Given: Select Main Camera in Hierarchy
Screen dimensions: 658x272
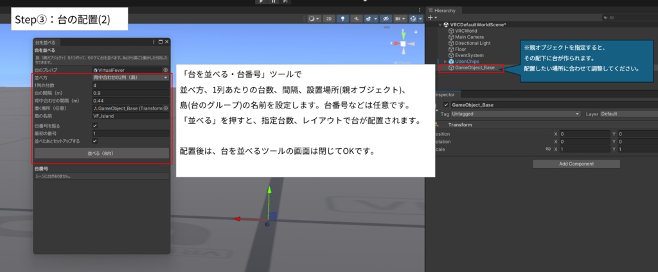Looking at the screenshot, I should [x=469, y=37].
